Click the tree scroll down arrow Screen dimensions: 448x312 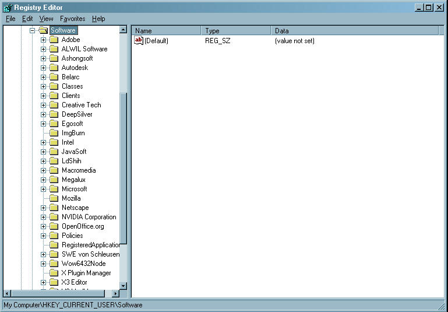tap(123, 285)
